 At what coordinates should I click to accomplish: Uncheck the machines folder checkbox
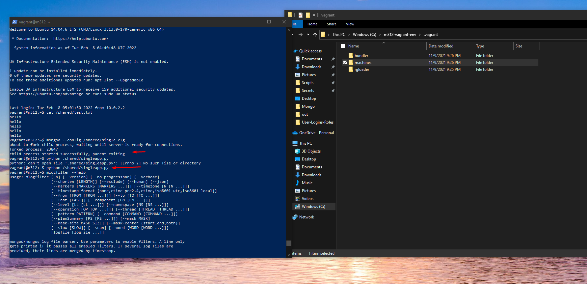(345, 63)
